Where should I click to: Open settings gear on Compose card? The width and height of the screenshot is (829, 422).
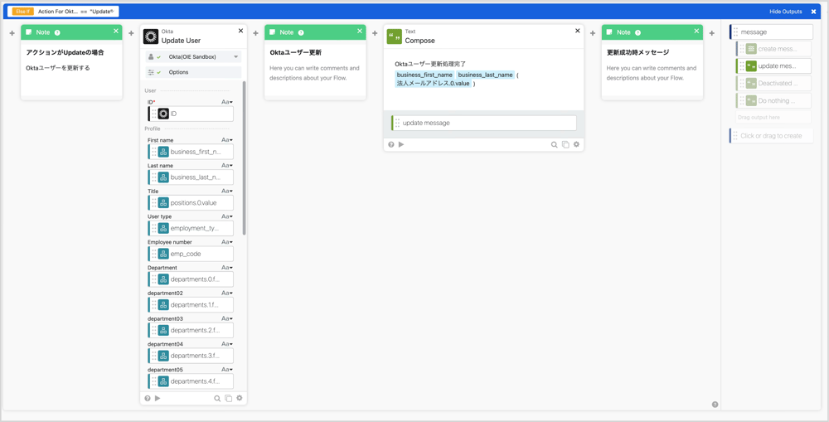tap(576, 144)
